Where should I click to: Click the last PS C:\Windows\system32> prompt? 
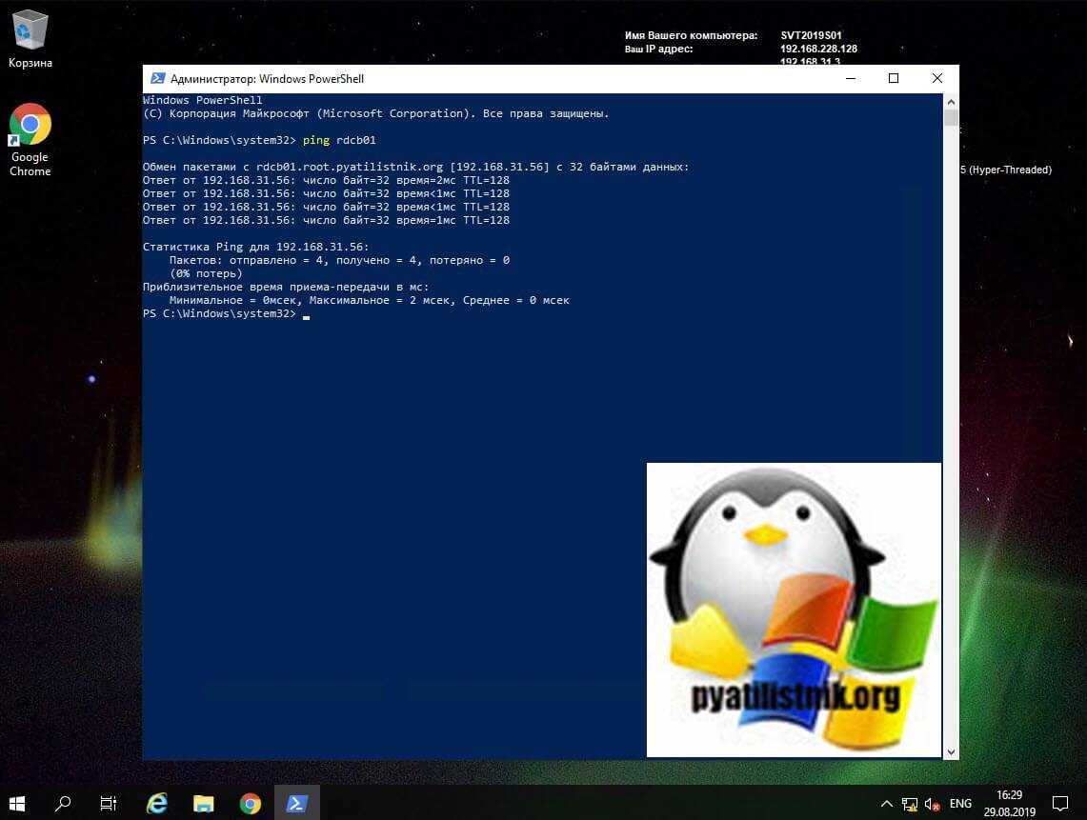[219, 313]
